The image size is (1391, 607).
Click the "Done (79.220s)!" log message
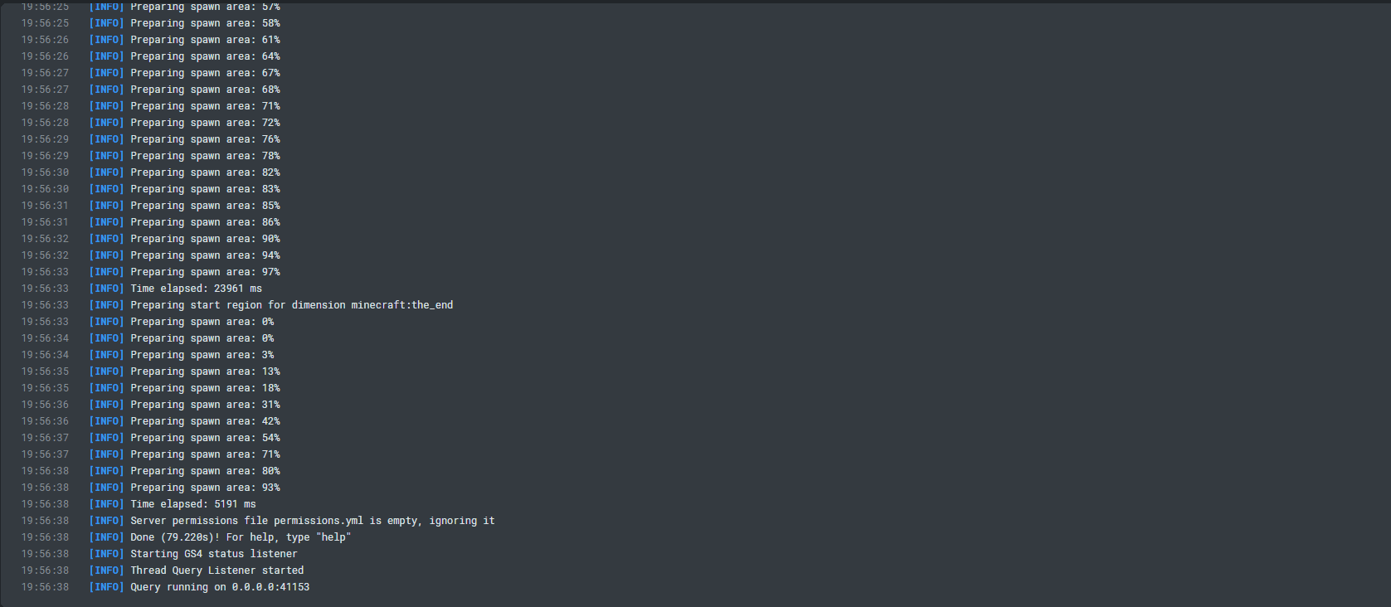click(x=241, y=537)
